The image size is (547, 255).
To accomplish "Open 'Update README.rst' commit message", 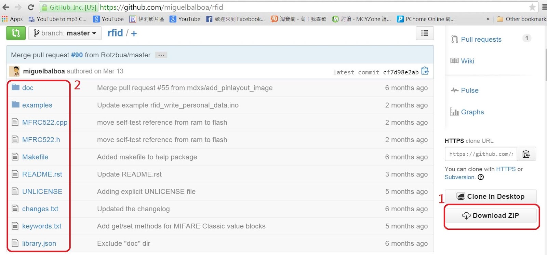I will pyautogui.click(x=129, y=174).
